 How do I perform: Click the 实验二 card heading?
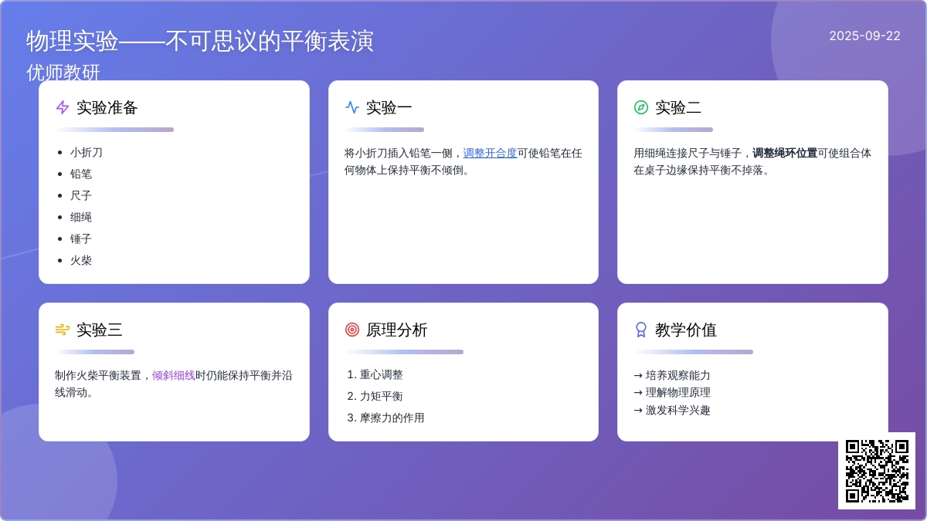point(678,107)
